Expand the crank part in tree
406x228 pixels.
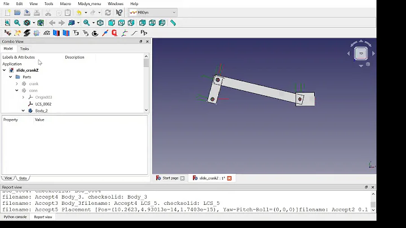[17, 84]
